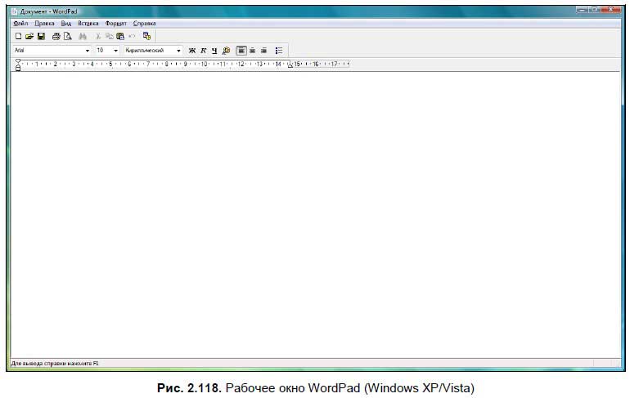Open Print Preview from the toolbar
The image size is (630, 398).
coord(67,37)
